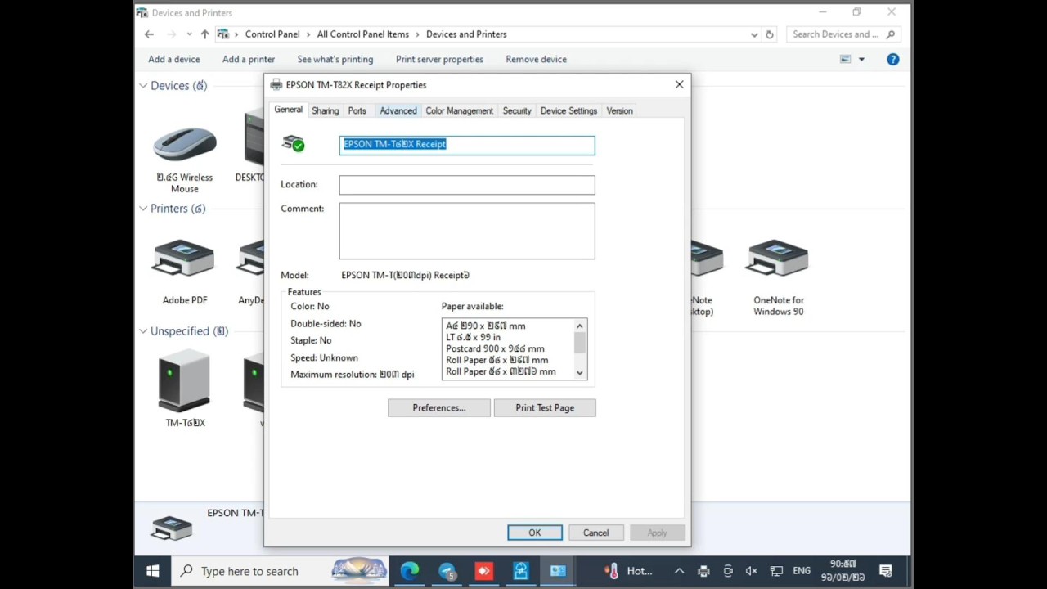The height and width of the screenshot is (589, 1047).
Task: Open Windows Start menu
Action: click(x=153, y=571)
